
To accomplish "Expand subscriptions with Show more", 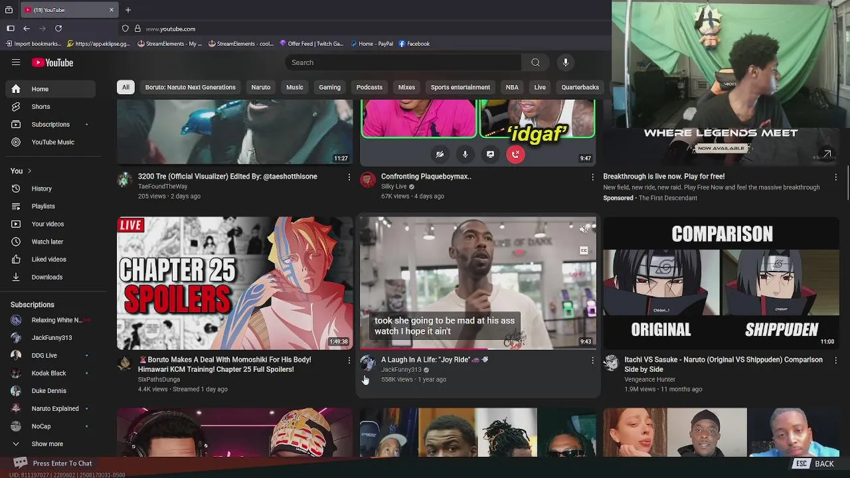I will [50, 444].
